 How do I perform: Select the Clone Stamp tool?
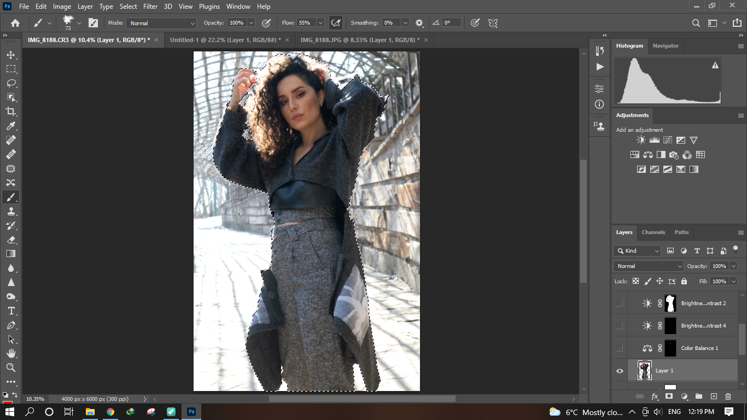[x=11, y=211]
